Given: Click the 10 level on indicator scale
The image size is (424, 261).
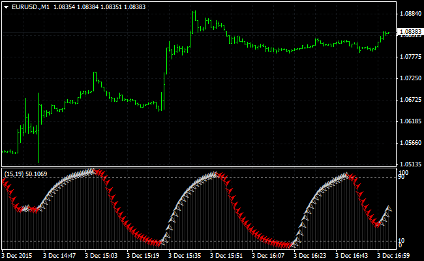Looking at the screenshot, I should click(402, 241).
